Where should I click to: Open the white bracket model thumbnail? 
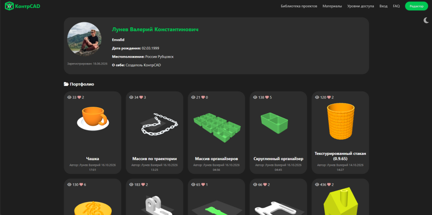coord(157,206)
